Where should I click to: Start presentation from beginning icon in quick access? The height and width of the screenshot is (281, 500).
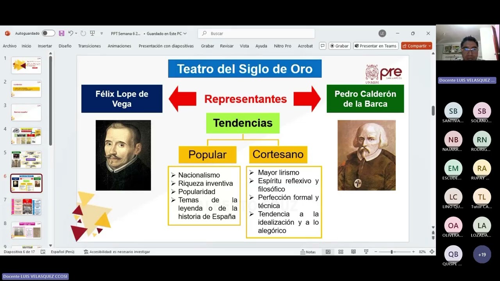click(x=93, y=34)
